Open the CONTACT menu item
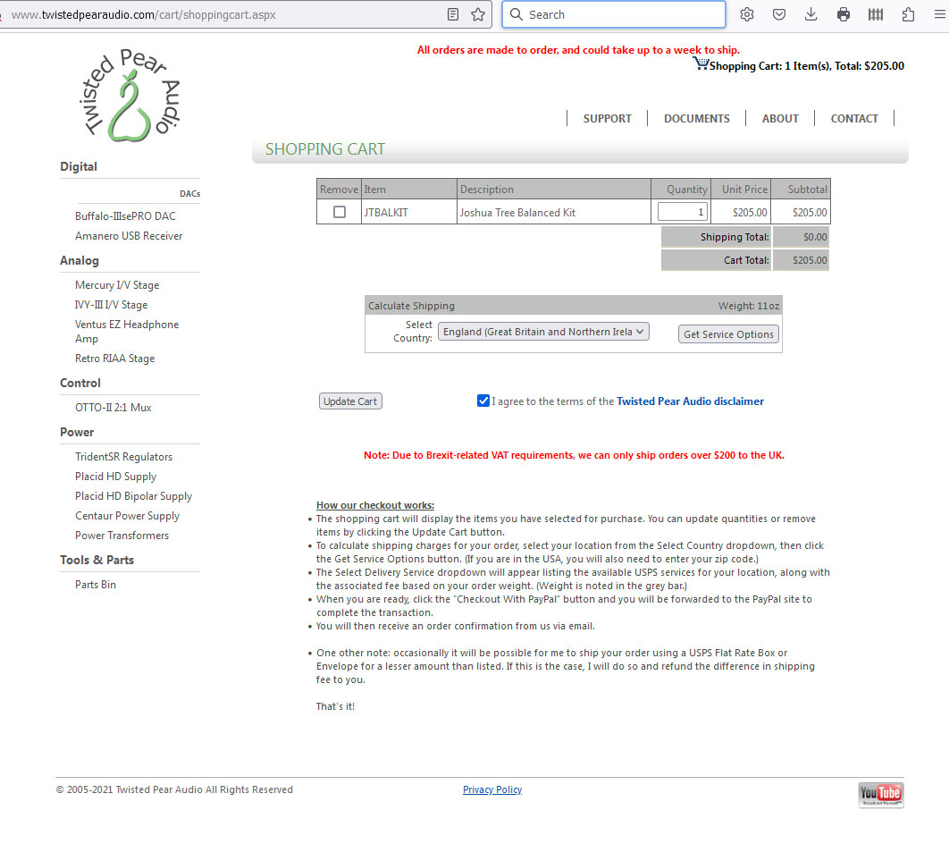Image resolution: width=949 pixels, height=844 pixels. 854,119
